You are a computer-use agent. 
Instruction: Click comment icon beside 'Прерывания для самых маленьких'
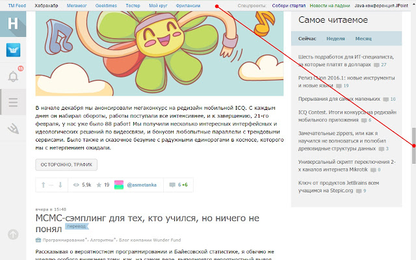[385, 99]
